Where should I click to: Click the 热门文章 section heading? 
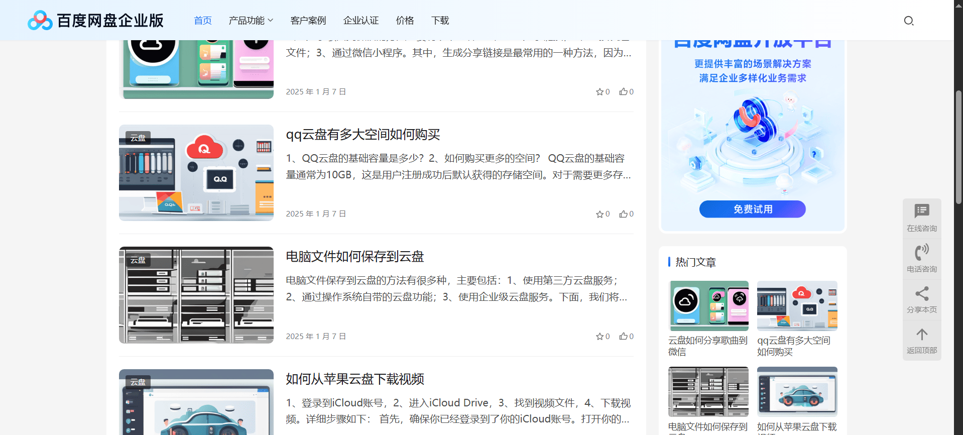(x=695, y=262)
